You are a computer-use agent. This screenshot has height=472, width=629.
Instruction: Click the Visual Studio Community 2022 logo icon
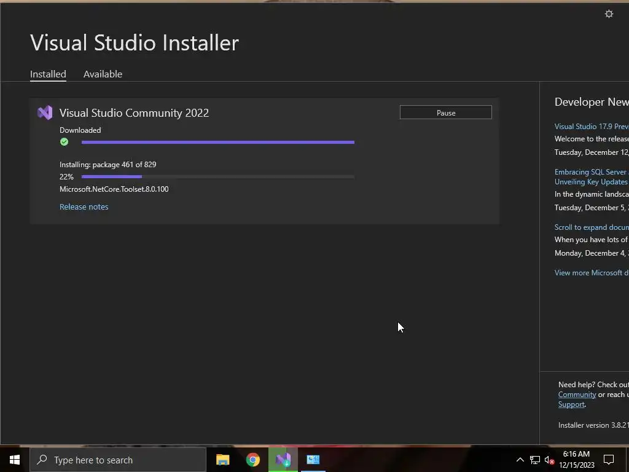coord(45,113)
